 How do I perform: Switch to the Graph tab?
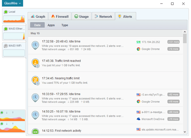[x=38, y=17]
